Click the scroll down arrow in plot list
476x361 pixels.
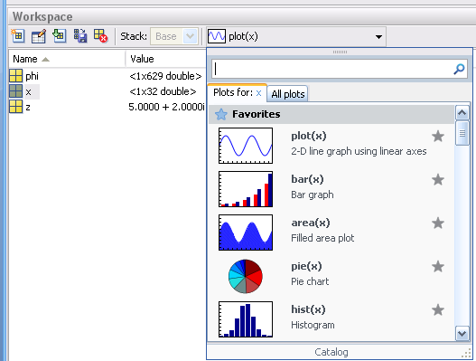(462, 333)
